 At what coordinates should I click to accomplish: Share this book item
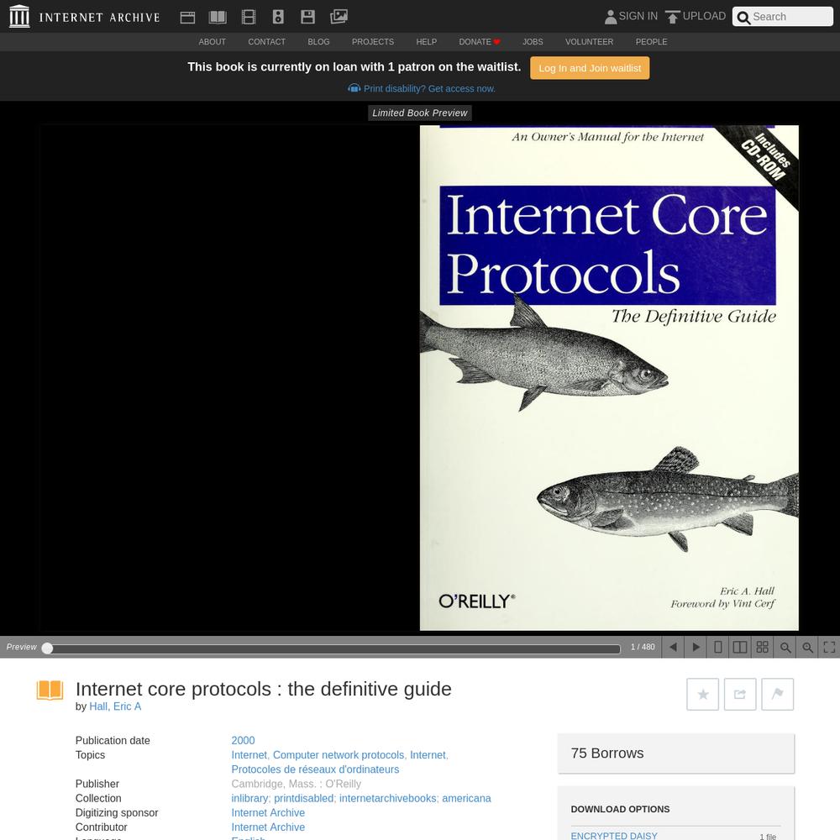tap(740, 695)
